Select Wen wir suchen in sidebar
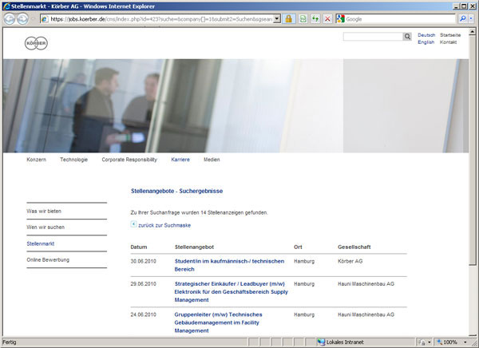Viewport: 479px width, 348px height. pos(46,227)
